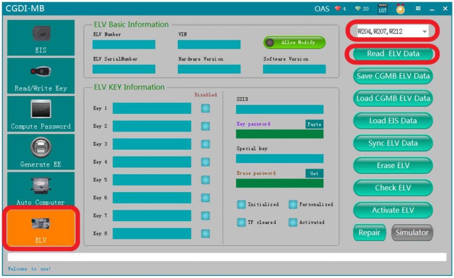Select the ELV module in sidebar
Viewport: 454px width, 278px height.
coord(41,228)
